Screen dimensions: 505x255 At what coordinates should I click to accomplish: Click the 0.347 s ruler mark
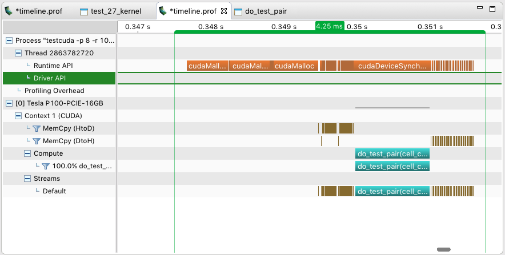coord(138,27)
